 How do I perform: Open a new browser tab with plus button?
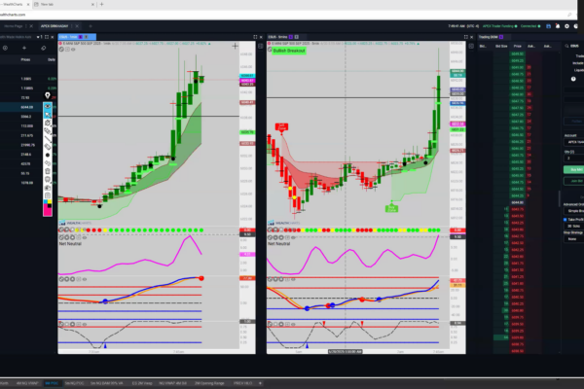coord(101,5)
